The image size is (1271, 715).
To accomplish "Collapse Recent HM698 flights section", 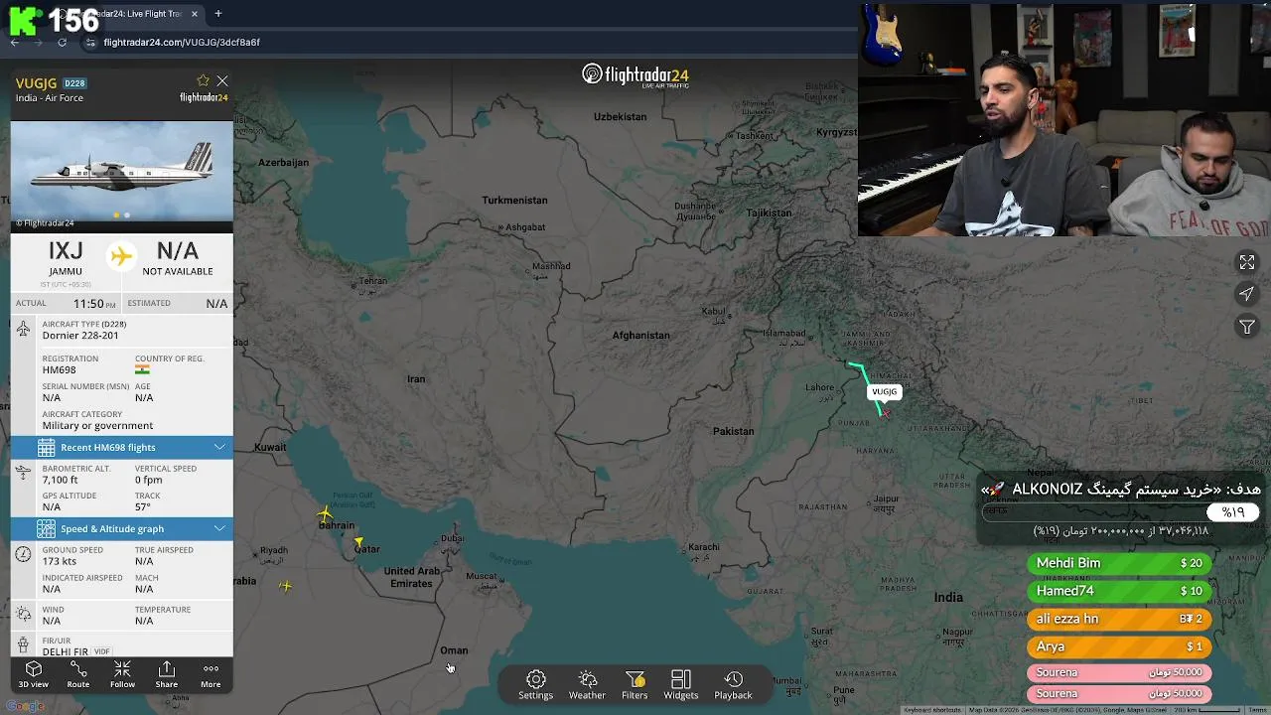I will tap(122, 447).
